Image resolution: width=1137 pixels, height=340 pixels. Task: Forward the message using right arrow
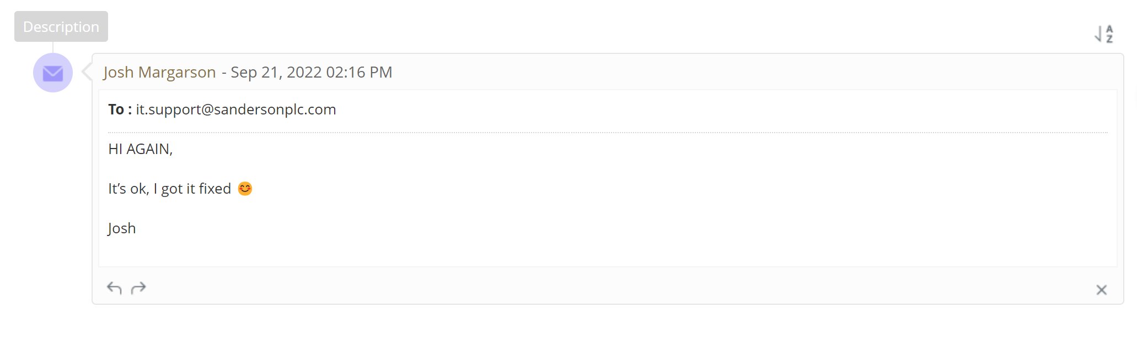(x=138, y=288)
